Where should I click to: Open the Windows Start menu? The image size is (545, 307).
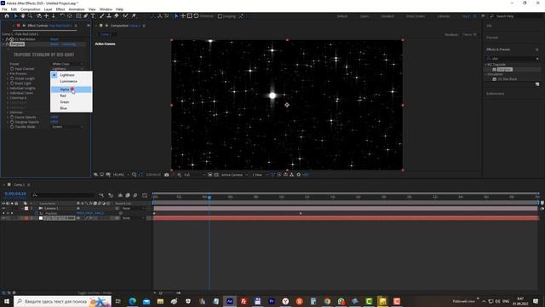pos(7,301)
